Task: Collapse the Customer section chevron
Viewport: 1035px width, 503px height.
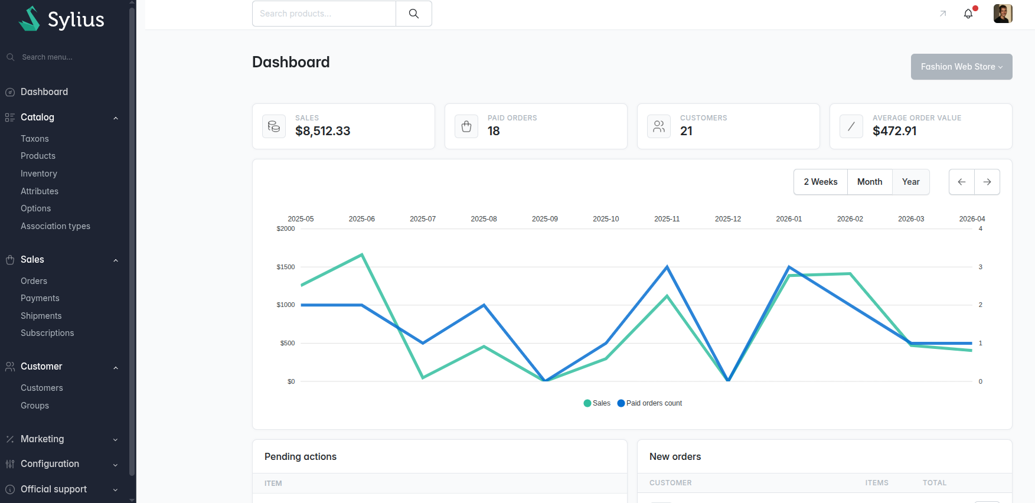Action: (x=116, y=368)
